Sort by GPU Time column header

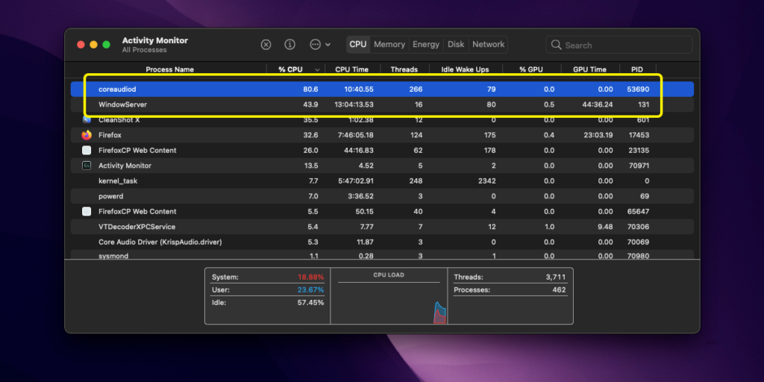click(x=589, y=69)
